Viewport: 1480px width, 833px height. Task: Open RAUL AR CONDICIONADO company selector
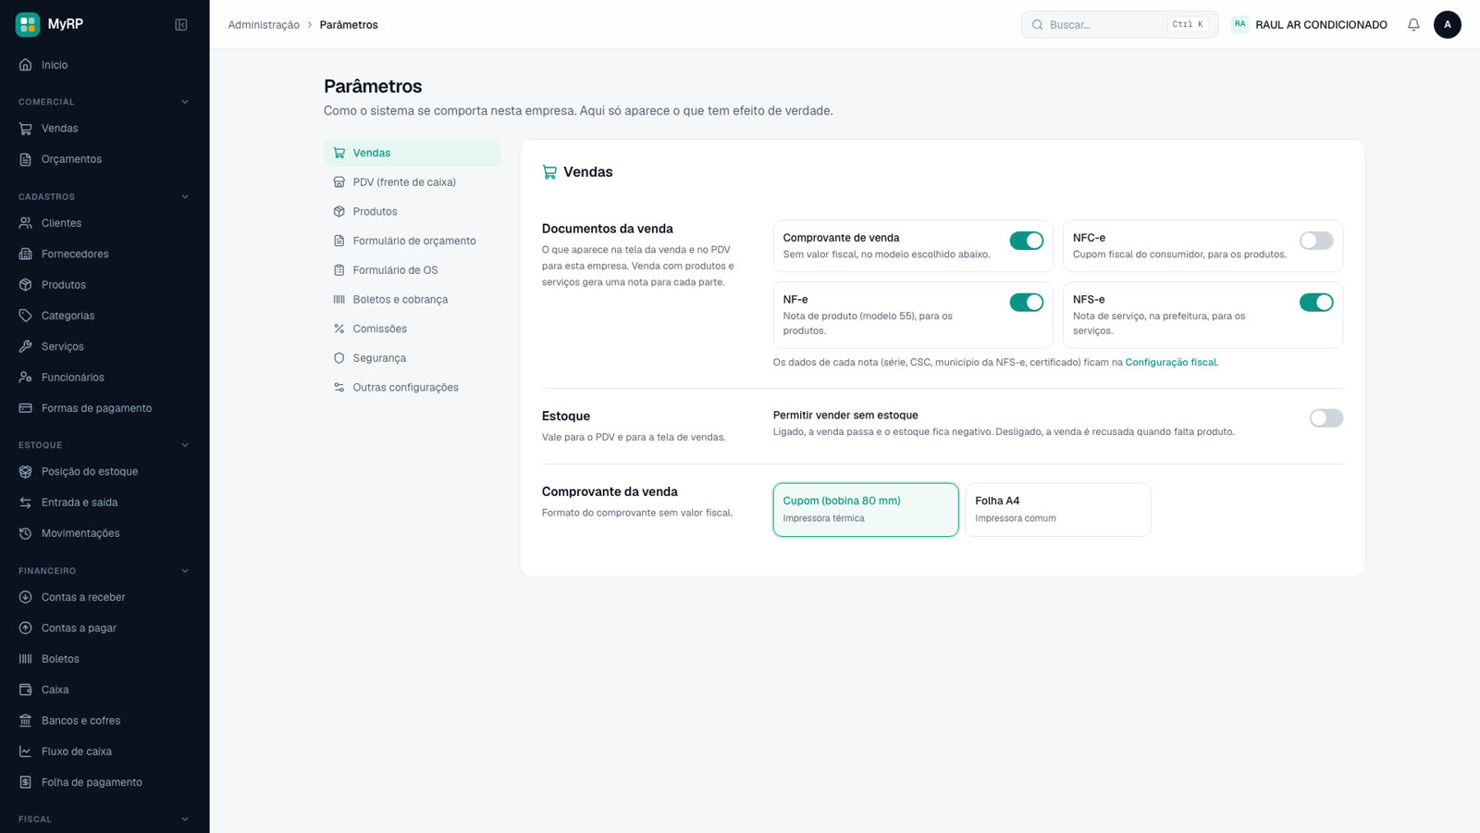click(1309, 25)
